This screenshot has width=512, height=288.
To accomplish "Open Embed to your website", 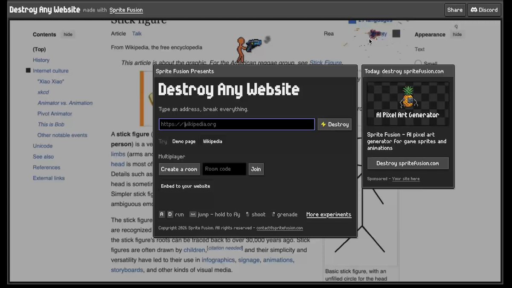I will click(x=185, y=186).
